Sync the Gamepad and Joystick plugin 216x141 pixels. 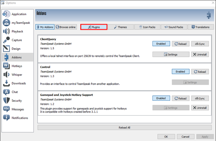(200, 98)
